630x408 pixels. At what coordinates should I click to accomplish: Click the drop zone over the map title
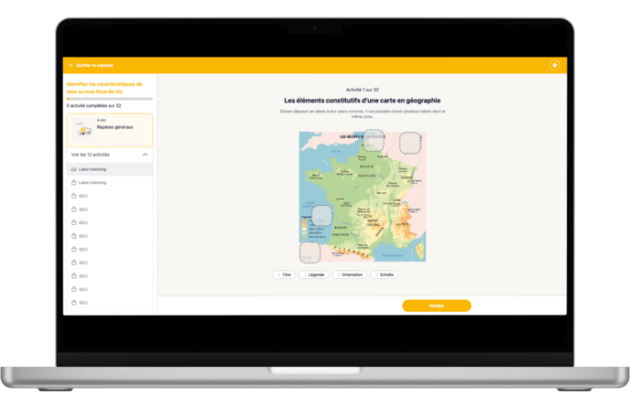pos(374,141)
